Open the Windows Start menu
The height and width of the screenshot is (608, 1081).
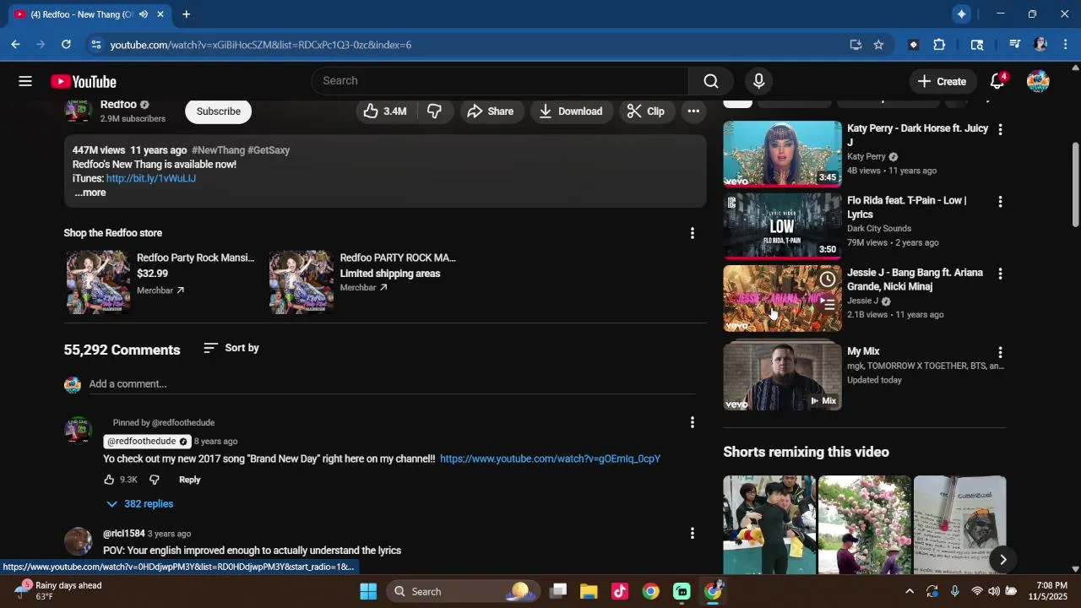tap(368, 591)
